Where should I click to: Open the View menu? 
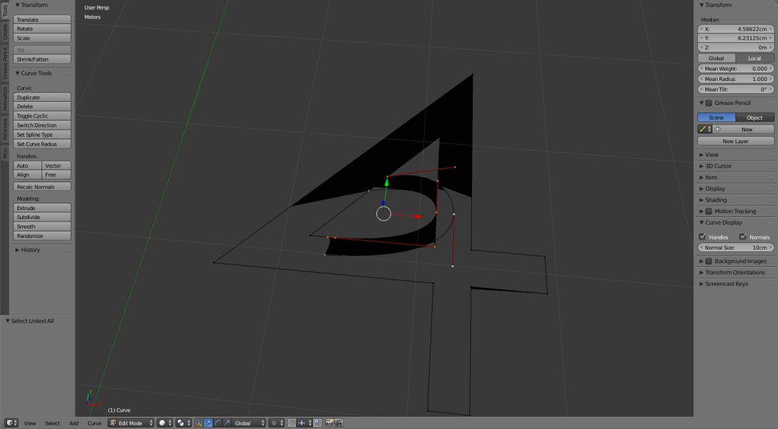click(30, 423)
